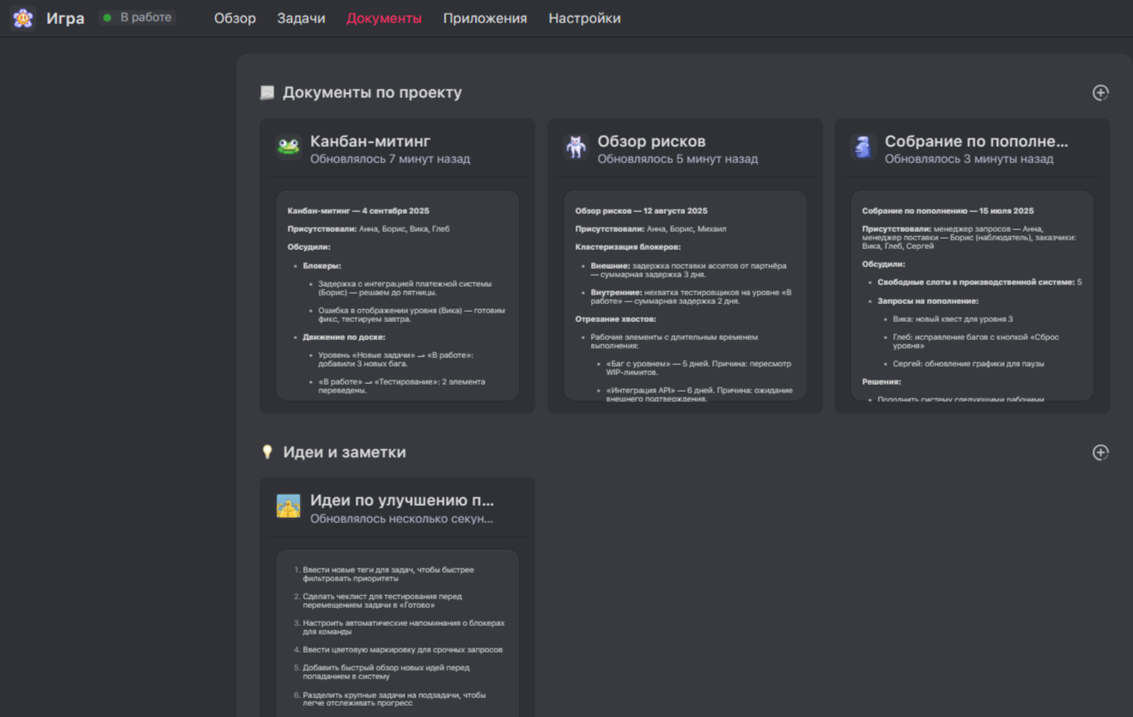The width and height of the screenshot is (1133, 717).
Task: Select the Документы tab
Action: [383, 18]
